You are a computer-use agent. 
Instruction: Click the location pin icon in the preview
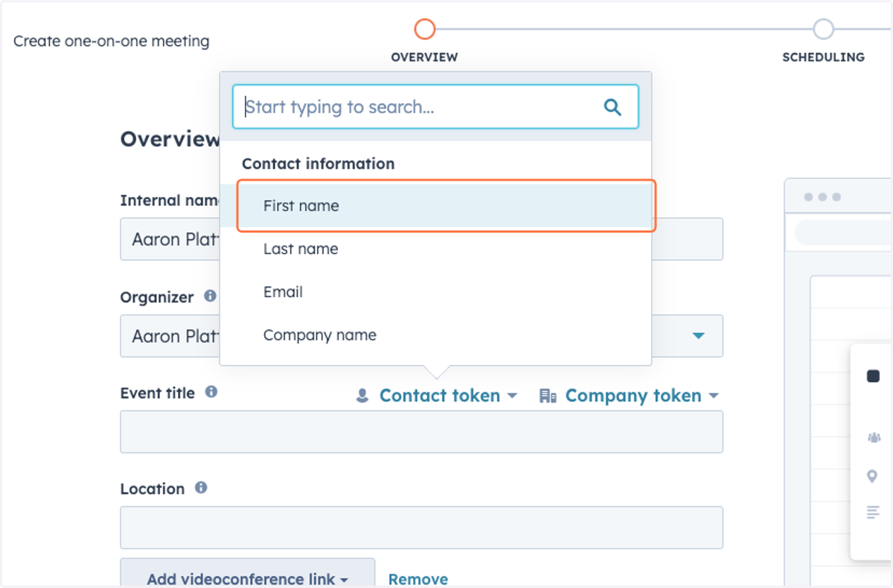point(873,476)
